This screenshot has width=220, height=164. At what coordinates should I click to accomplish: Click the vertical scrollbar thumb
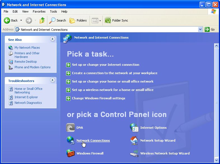coord(216,102)
